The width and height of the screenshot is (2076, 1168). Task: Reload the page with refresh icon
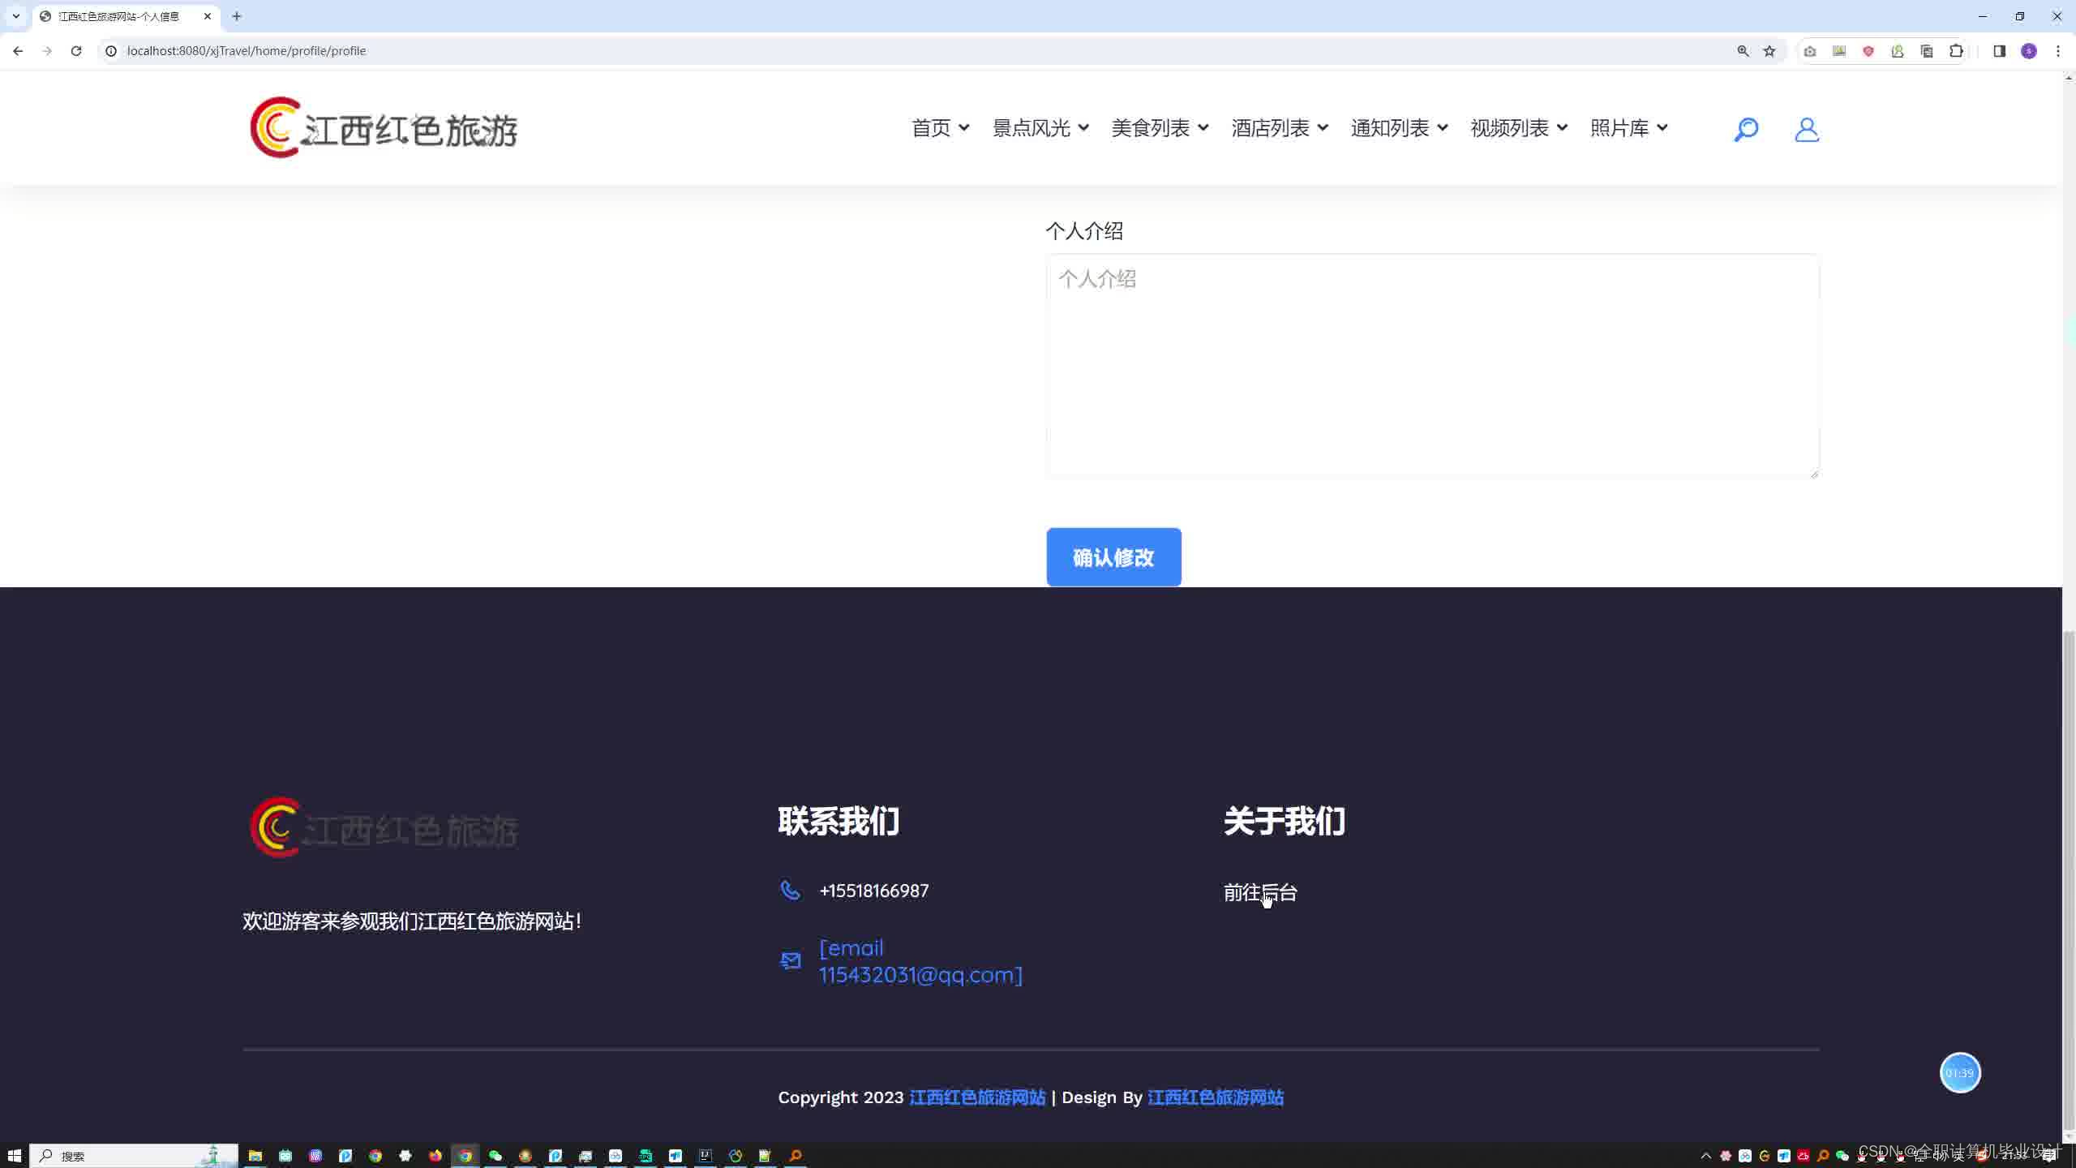tap(76, 51)
